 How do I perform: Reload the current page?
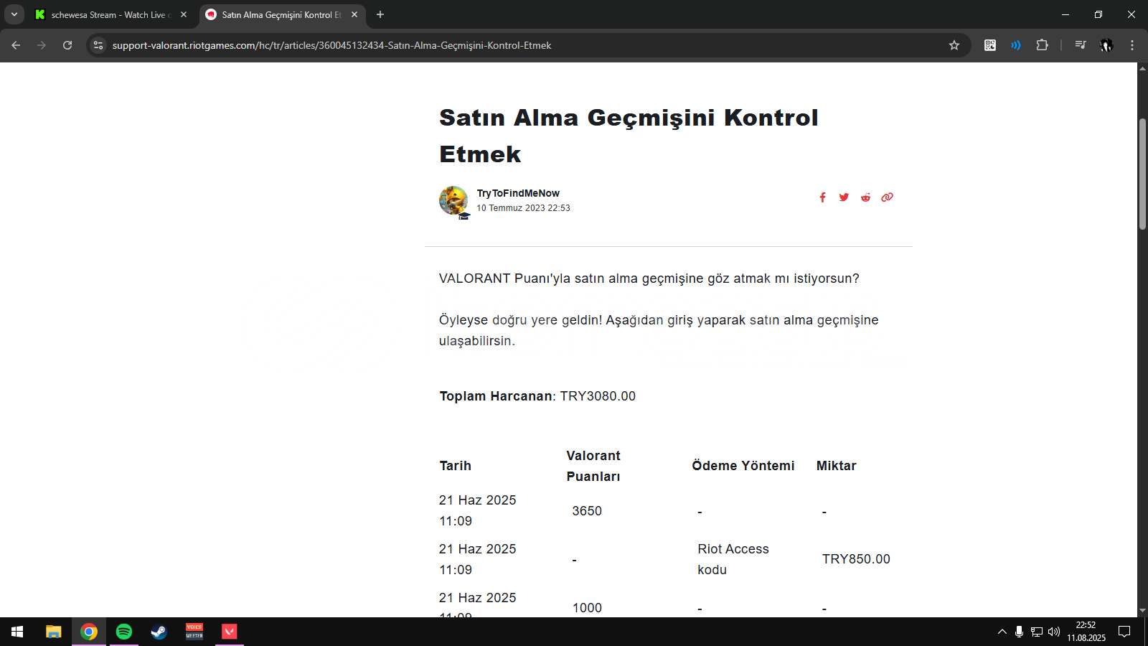pos(67,45)
